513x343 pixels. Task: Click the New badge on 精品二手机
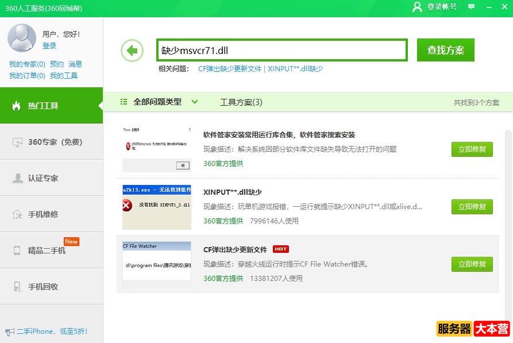point(71,241)
